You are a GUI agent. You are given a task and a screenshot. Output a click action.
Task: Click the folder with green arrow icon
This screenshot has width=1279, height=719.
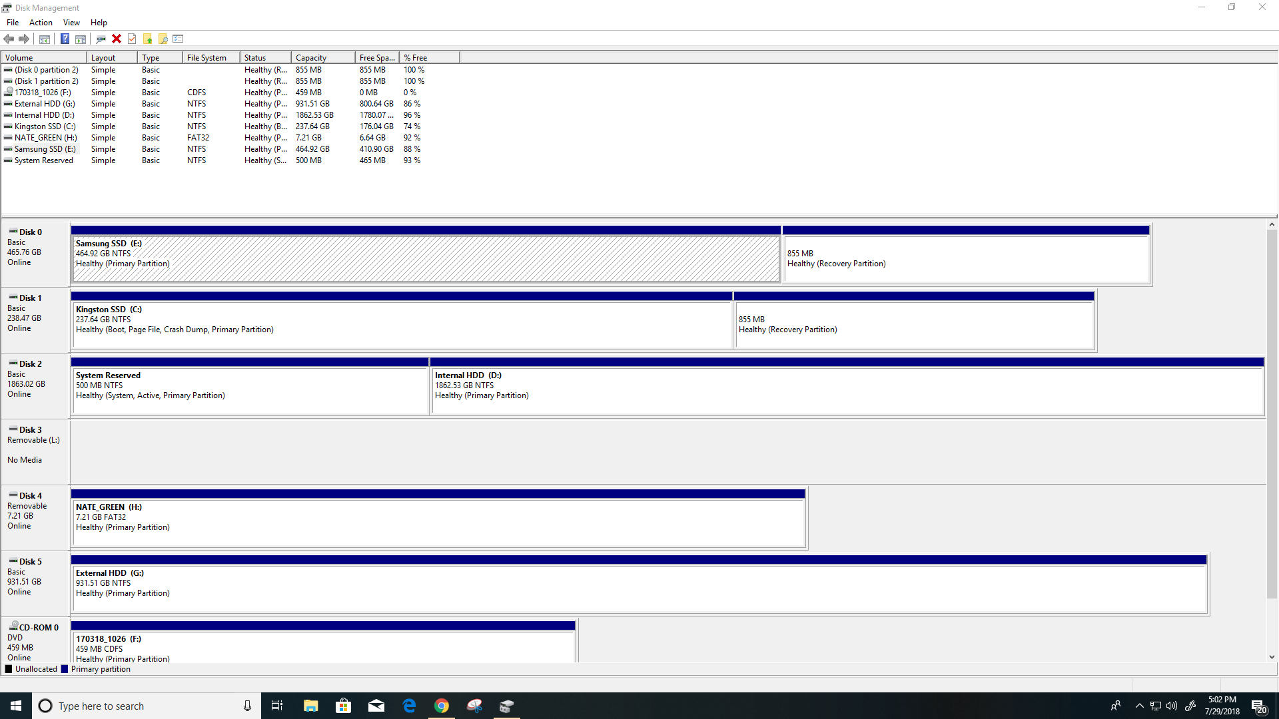(148, 39)
